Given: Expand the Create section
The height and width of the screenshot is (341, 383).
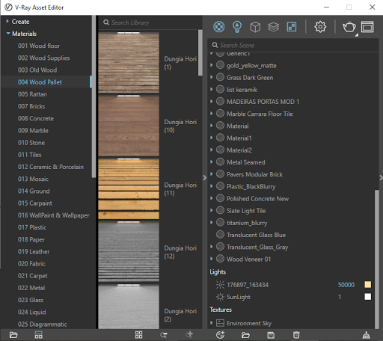Looking at the screenshot, I should 7,22.
